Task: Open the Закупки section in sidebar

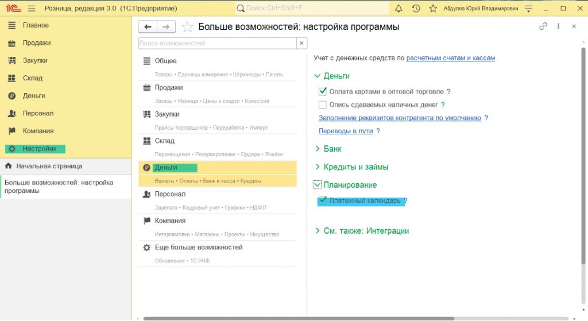Action: coord(35,60)
